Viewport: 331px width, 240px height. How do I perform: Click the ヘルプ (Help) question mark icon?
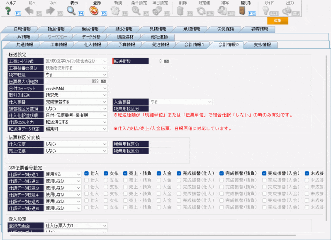click(8, 11)
